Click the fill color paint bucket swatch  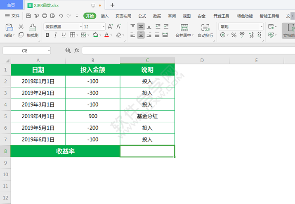pyautogui.click(x=96, y=35)
